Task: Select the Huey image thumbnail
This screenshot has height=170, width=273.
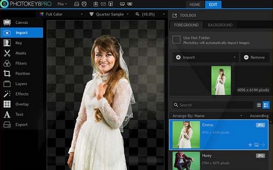Action: [x=186, y=161]
